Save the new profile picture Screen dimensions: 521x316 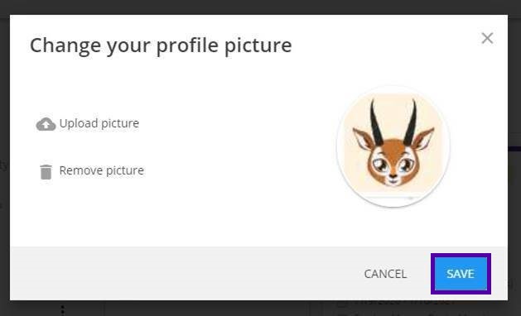[x=461, y=274]
